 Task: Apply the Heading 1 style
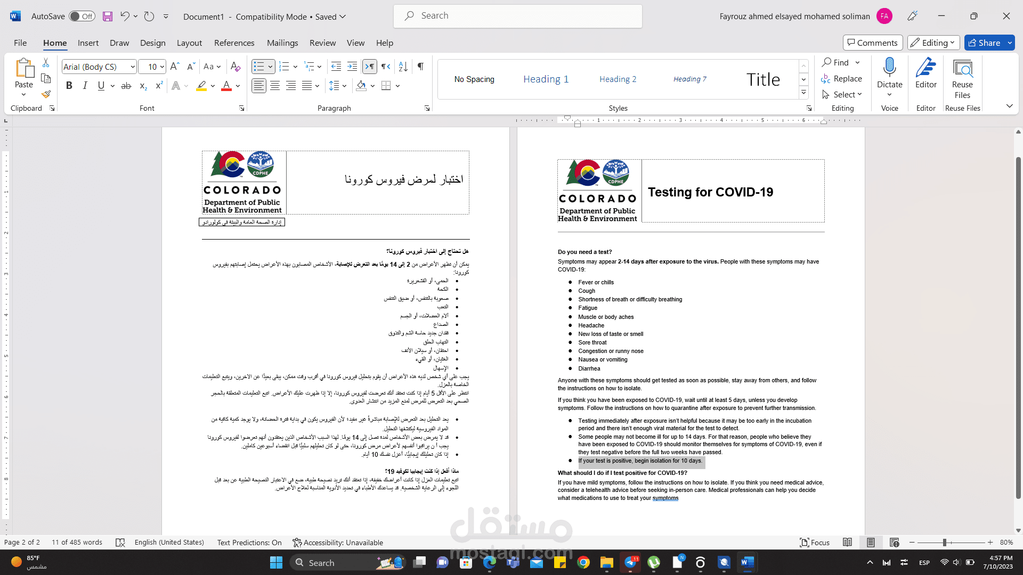(546, 79)
